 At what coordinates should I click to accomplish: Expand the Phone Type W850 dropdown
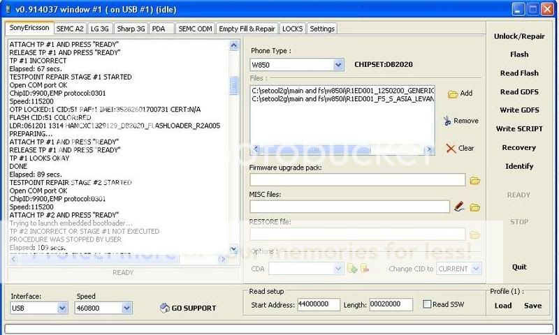338,65
